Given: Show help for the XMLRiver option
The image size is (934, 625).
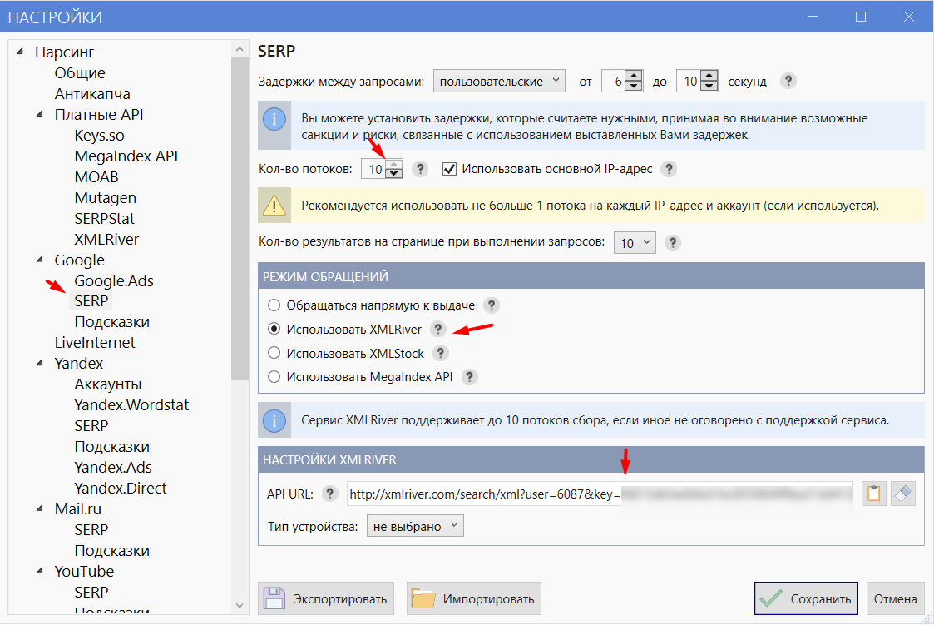Looking at the screenshot, I should click(x=437, y=329).
